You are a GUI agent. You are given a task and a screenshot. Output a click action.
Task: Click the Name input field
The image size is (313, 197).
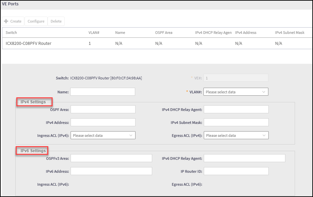pos(103,92)
